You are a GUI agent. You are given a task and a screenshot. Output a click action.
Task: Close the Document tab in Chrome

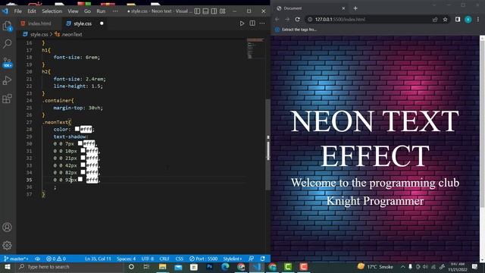click(343, 8)
